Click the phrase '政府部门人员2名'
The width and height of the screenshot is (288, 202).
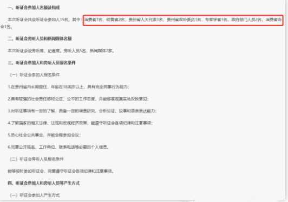(246, 20)
